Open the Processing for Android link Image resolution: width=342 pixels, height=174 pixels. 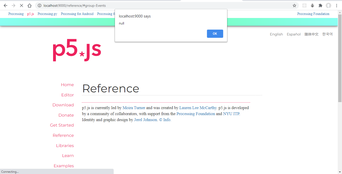pos(77,14)
